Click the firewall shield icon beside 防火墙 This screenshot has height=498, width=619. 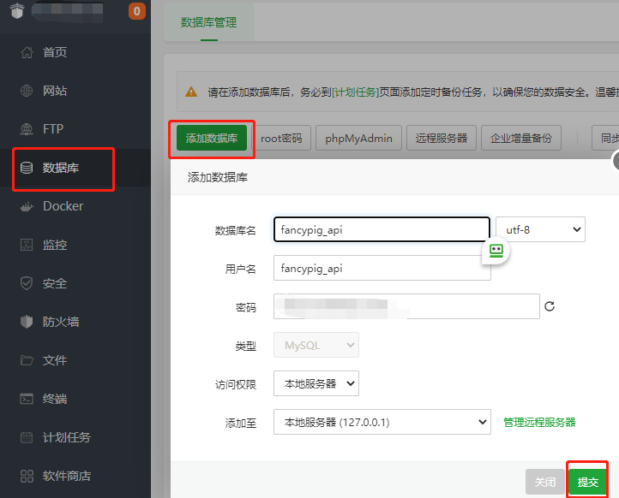pyautogui.click(x=27, y=322)
